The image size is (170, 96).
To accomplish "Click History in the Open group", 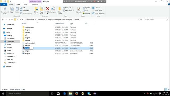I will point(86,13).
